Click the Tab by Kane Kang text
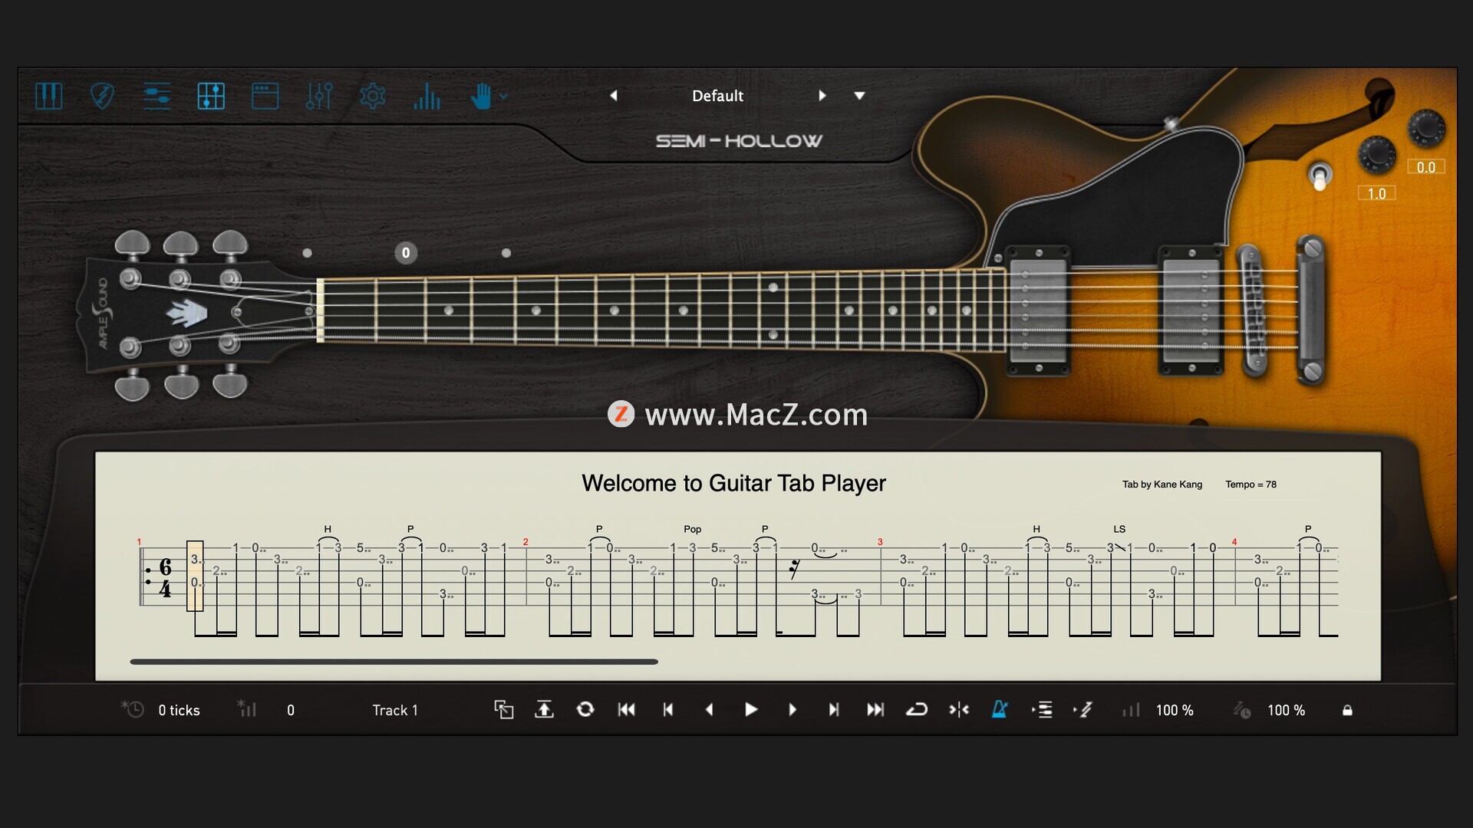The height and width of the screenshot is (828, 1473). point(1162,485)
